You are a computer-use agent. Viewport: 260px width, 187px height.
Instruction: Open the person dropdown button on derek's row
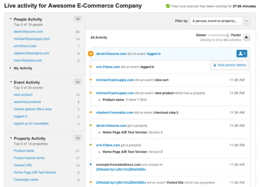(242, 53)
